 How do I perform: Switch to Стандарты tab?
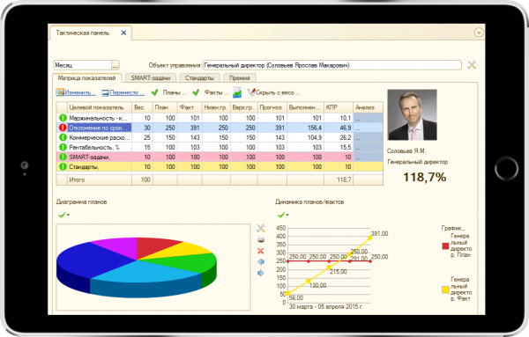point(199,78)
